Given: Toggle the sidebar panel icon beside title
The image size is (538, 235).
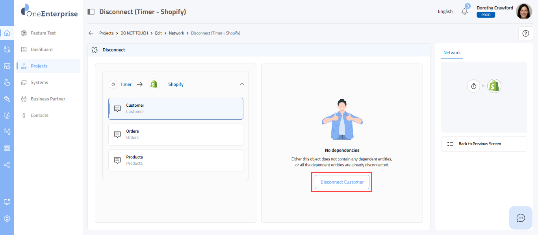Looking at the screenshot, I should click(x=91, y=12).
